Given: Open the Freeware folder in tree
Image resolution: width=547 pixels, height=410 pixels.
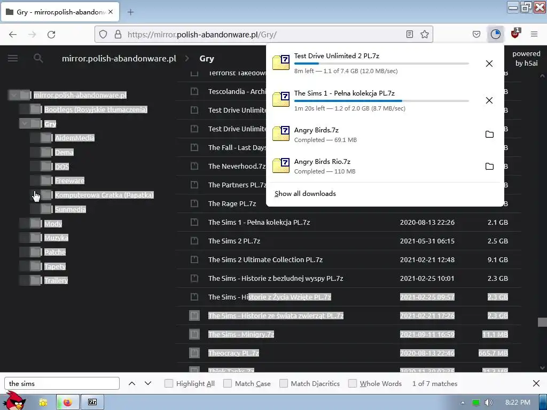Looking at the screenshot, I should click(x=69, y=180).
